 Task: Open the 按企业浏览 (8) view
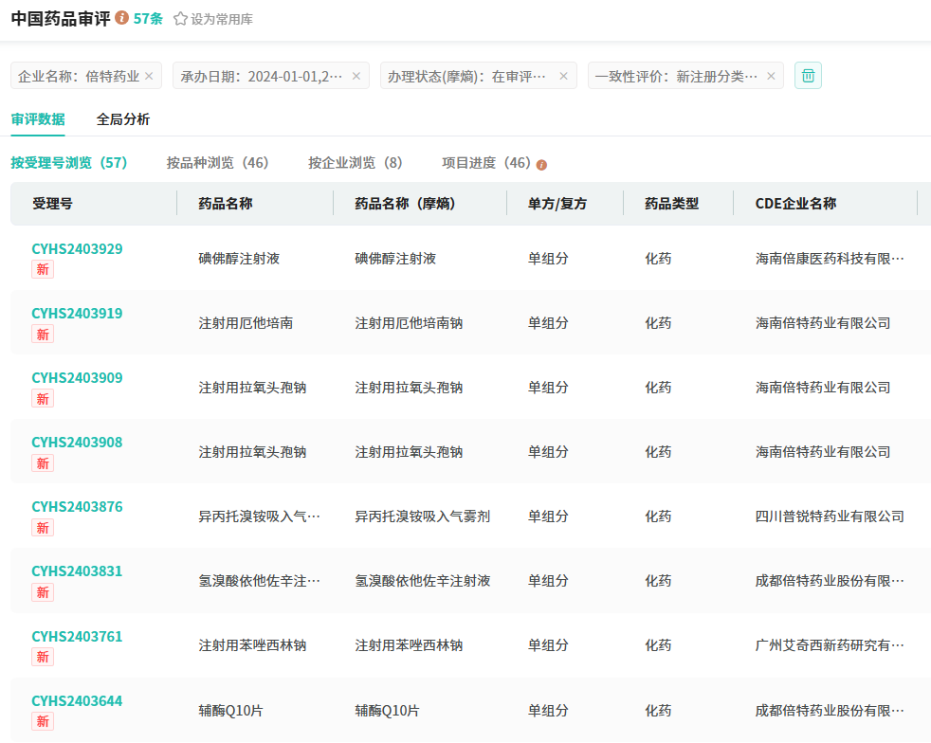coord(356,163)
